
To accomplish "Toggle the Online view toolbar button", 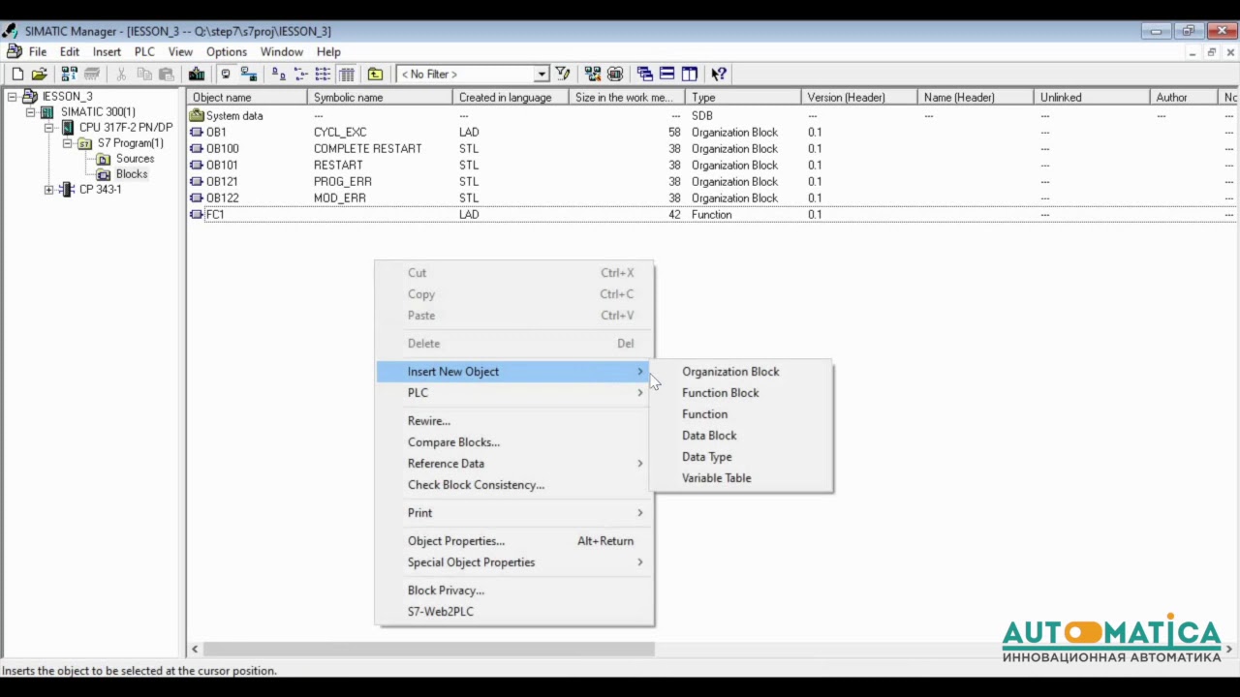I will (226, 74).
